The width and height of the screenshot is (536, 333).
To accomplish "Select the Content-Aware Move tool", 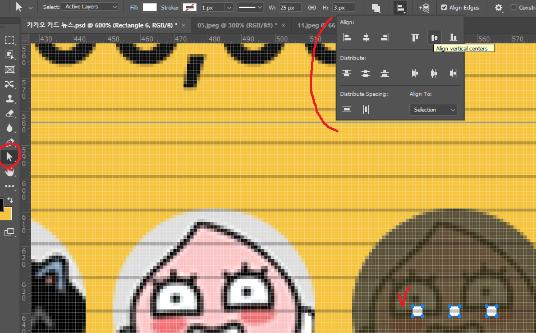I will tap(10, 84).
